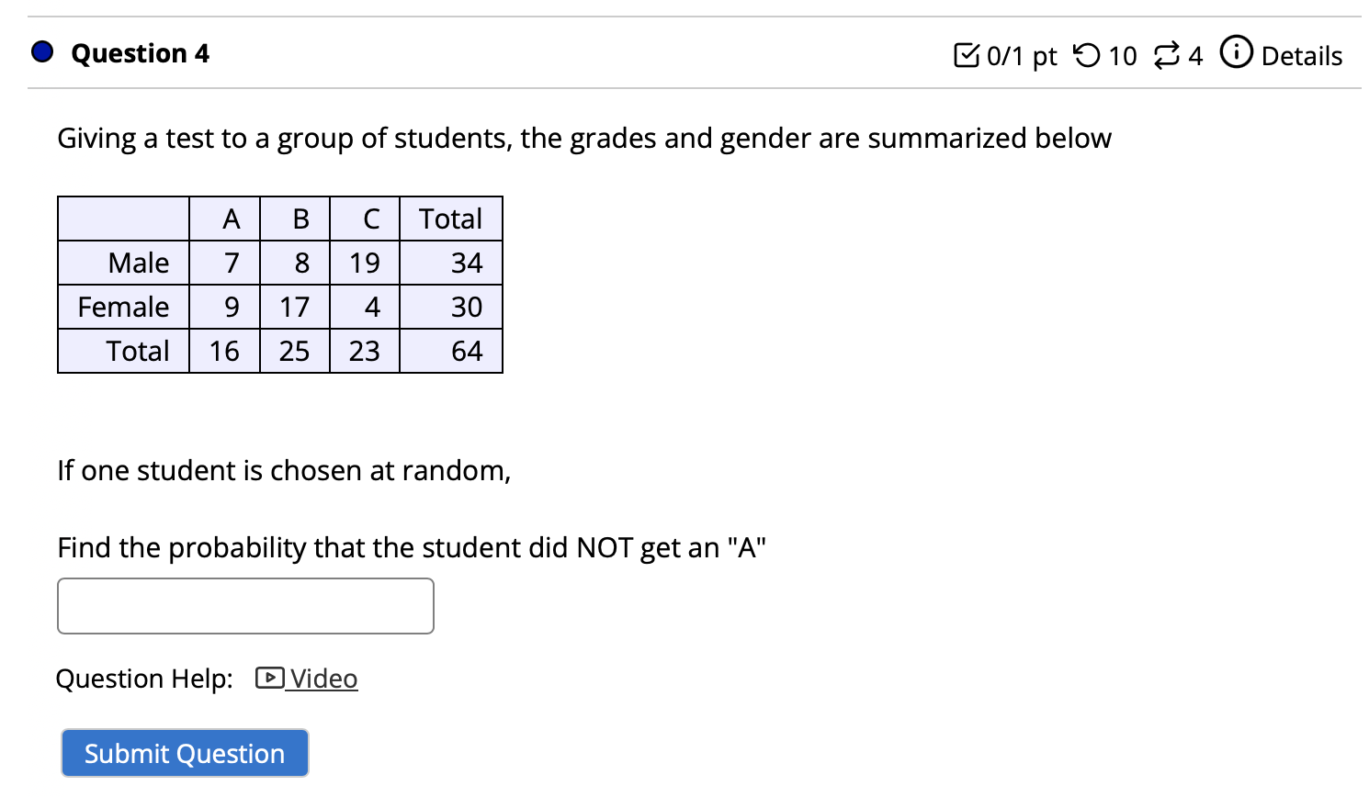Expand Question Help resources
The image size is (1369, 797).
click(322, 679)
